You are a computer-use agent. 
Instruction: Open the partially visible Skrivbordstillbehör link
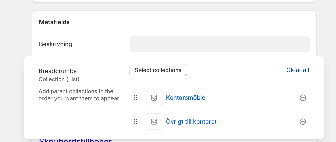coord(75,140)
